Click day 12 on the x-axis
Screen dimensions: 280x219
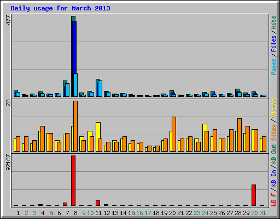click(107, 213)
